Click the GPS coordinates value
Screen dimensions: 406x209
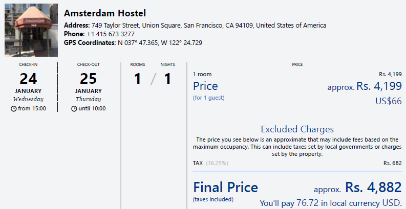pyautogui.click(x=160, y=43)
